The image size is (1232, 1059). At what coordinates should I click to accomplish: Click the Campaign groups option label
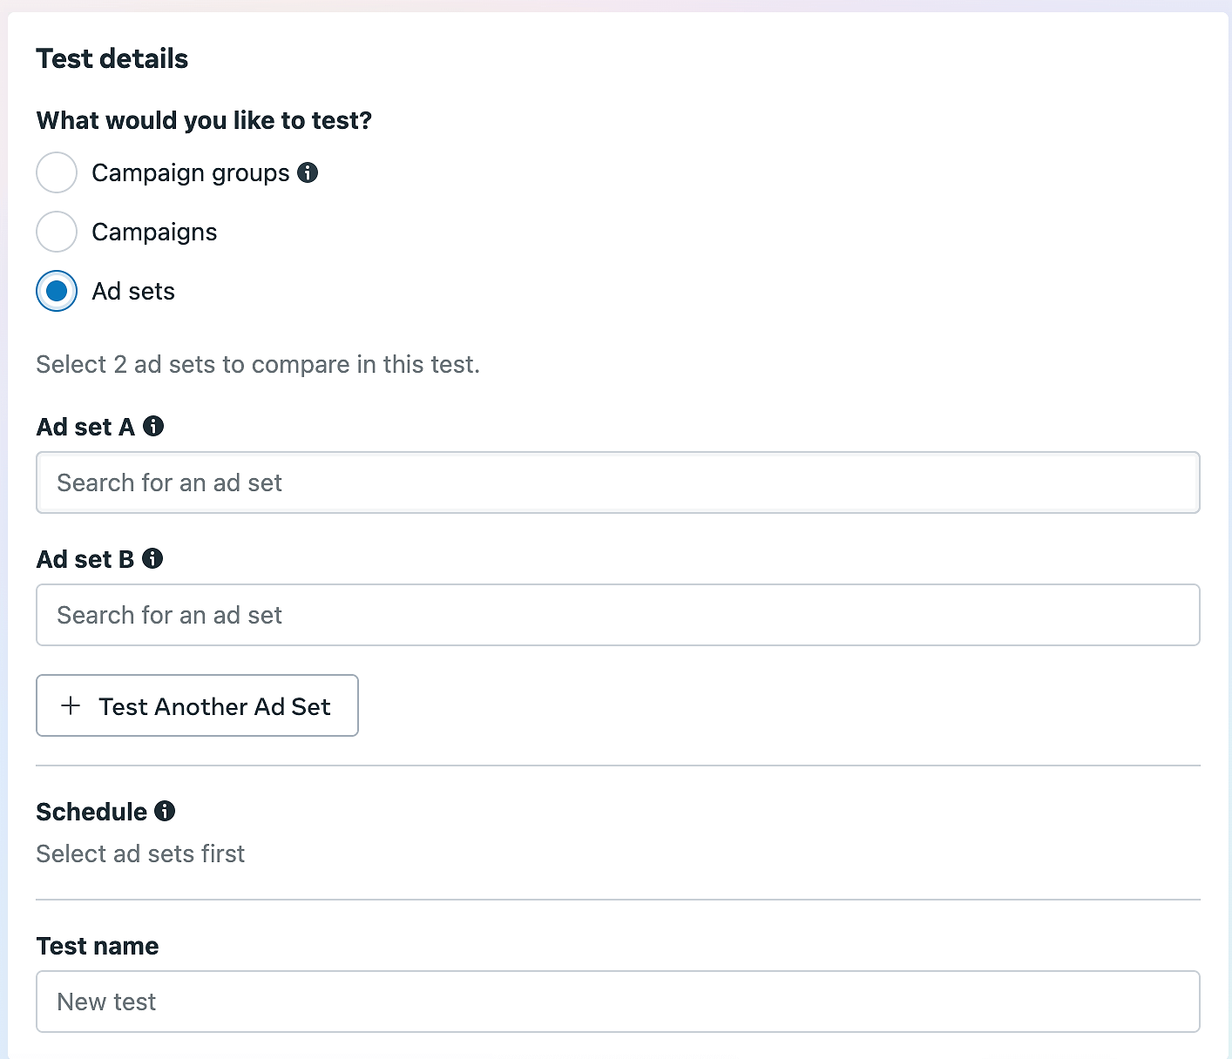191,173
